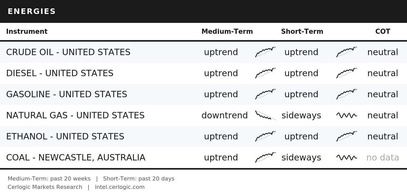Select the Medium-Term column header
The width and height of the screenshot is (407, 196).
point(227,31)
